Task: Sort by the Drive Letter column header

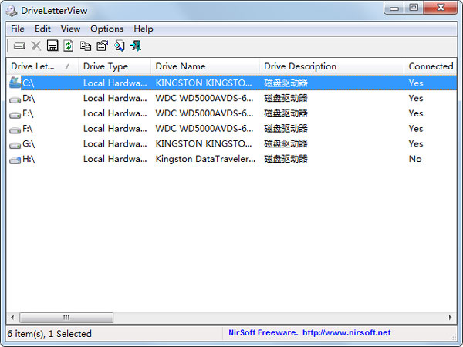Action: [x=40, y=66]
